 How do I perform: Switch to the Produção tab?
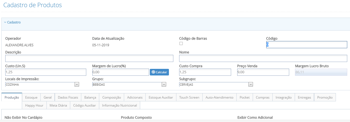click(12, 97)
